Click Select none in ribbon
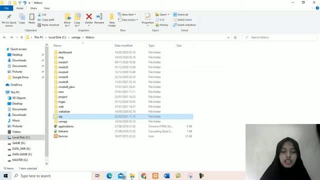Viewport: 320px width, 180px height. coord(182,20)
